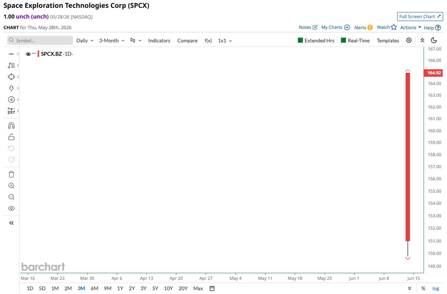Select the 2Y time range

(x=132, y=288)
